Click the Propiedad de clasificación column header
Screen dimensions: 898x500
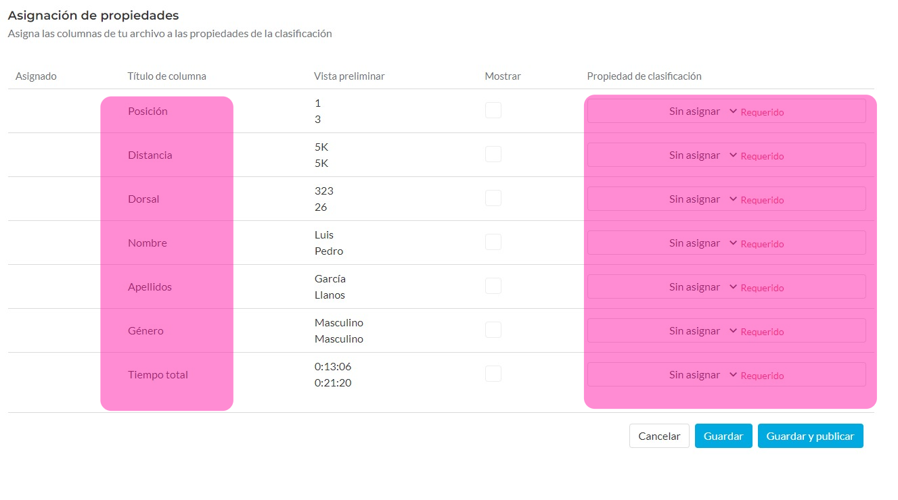point(644,76)
